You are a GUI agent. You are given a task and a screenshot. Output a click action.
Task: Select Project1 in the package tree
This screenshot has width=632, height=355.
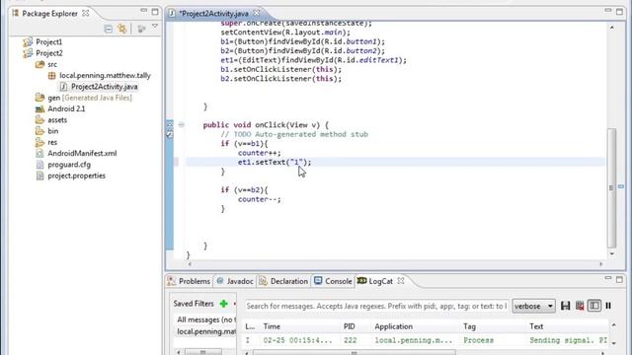click(48, 41)
